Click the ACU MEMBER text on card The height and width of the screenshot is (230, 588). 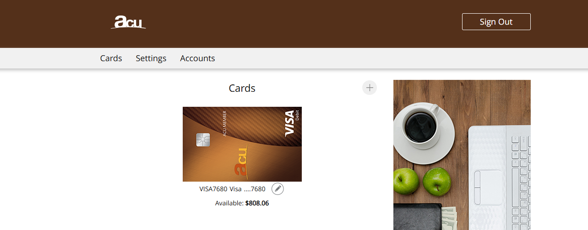tap(224, 123)
